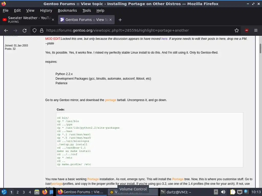
Task: Activate Gentoo Forums taskbar window button
Action: point(81,192)
